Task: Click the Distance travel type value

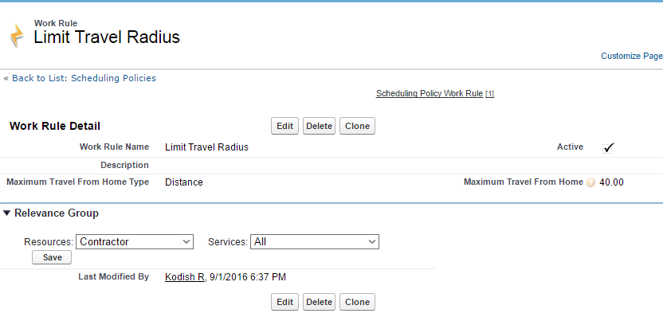Action: tap(184, 182)
